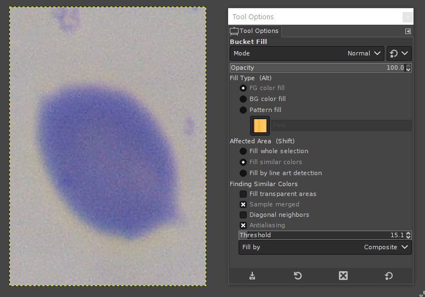This screenshot has width=425, height=297.
Task: Open the Mode dropdown showing Normal
Action: point(307,53)
